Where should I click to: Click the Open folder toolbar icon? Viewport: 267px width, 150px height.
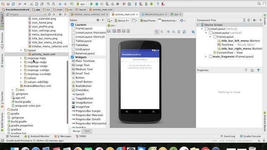(x=3, y=4)
